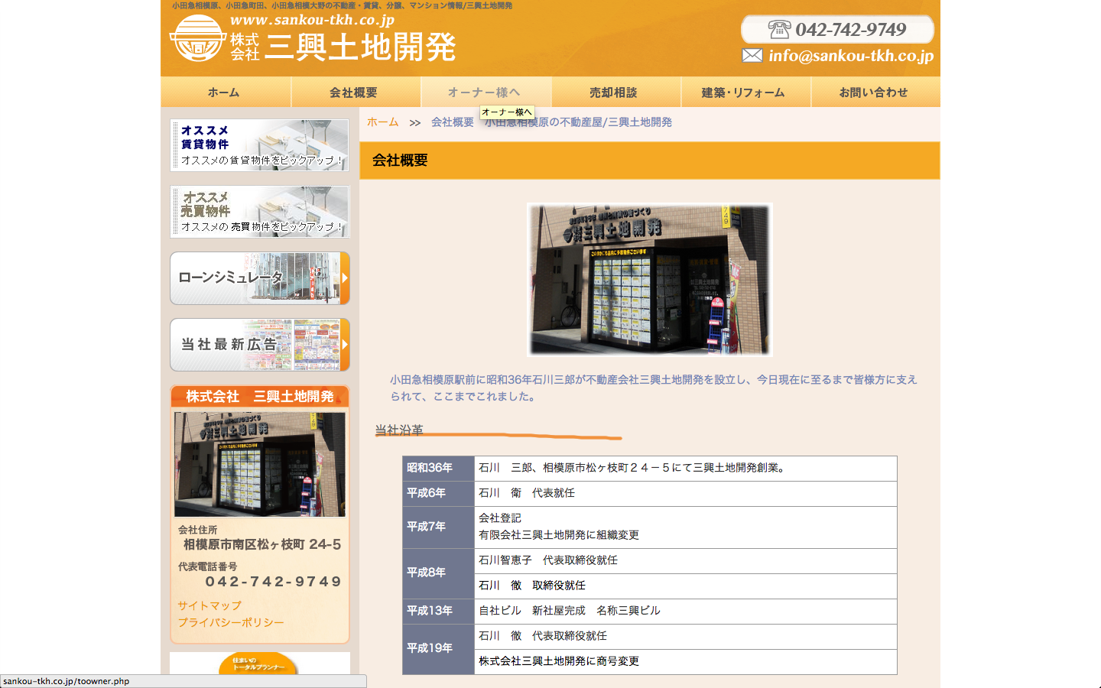Click the 住まいのトータルプランナー banner
The height and width of the screenshot is (688, 1101).
tap(260, 663)
